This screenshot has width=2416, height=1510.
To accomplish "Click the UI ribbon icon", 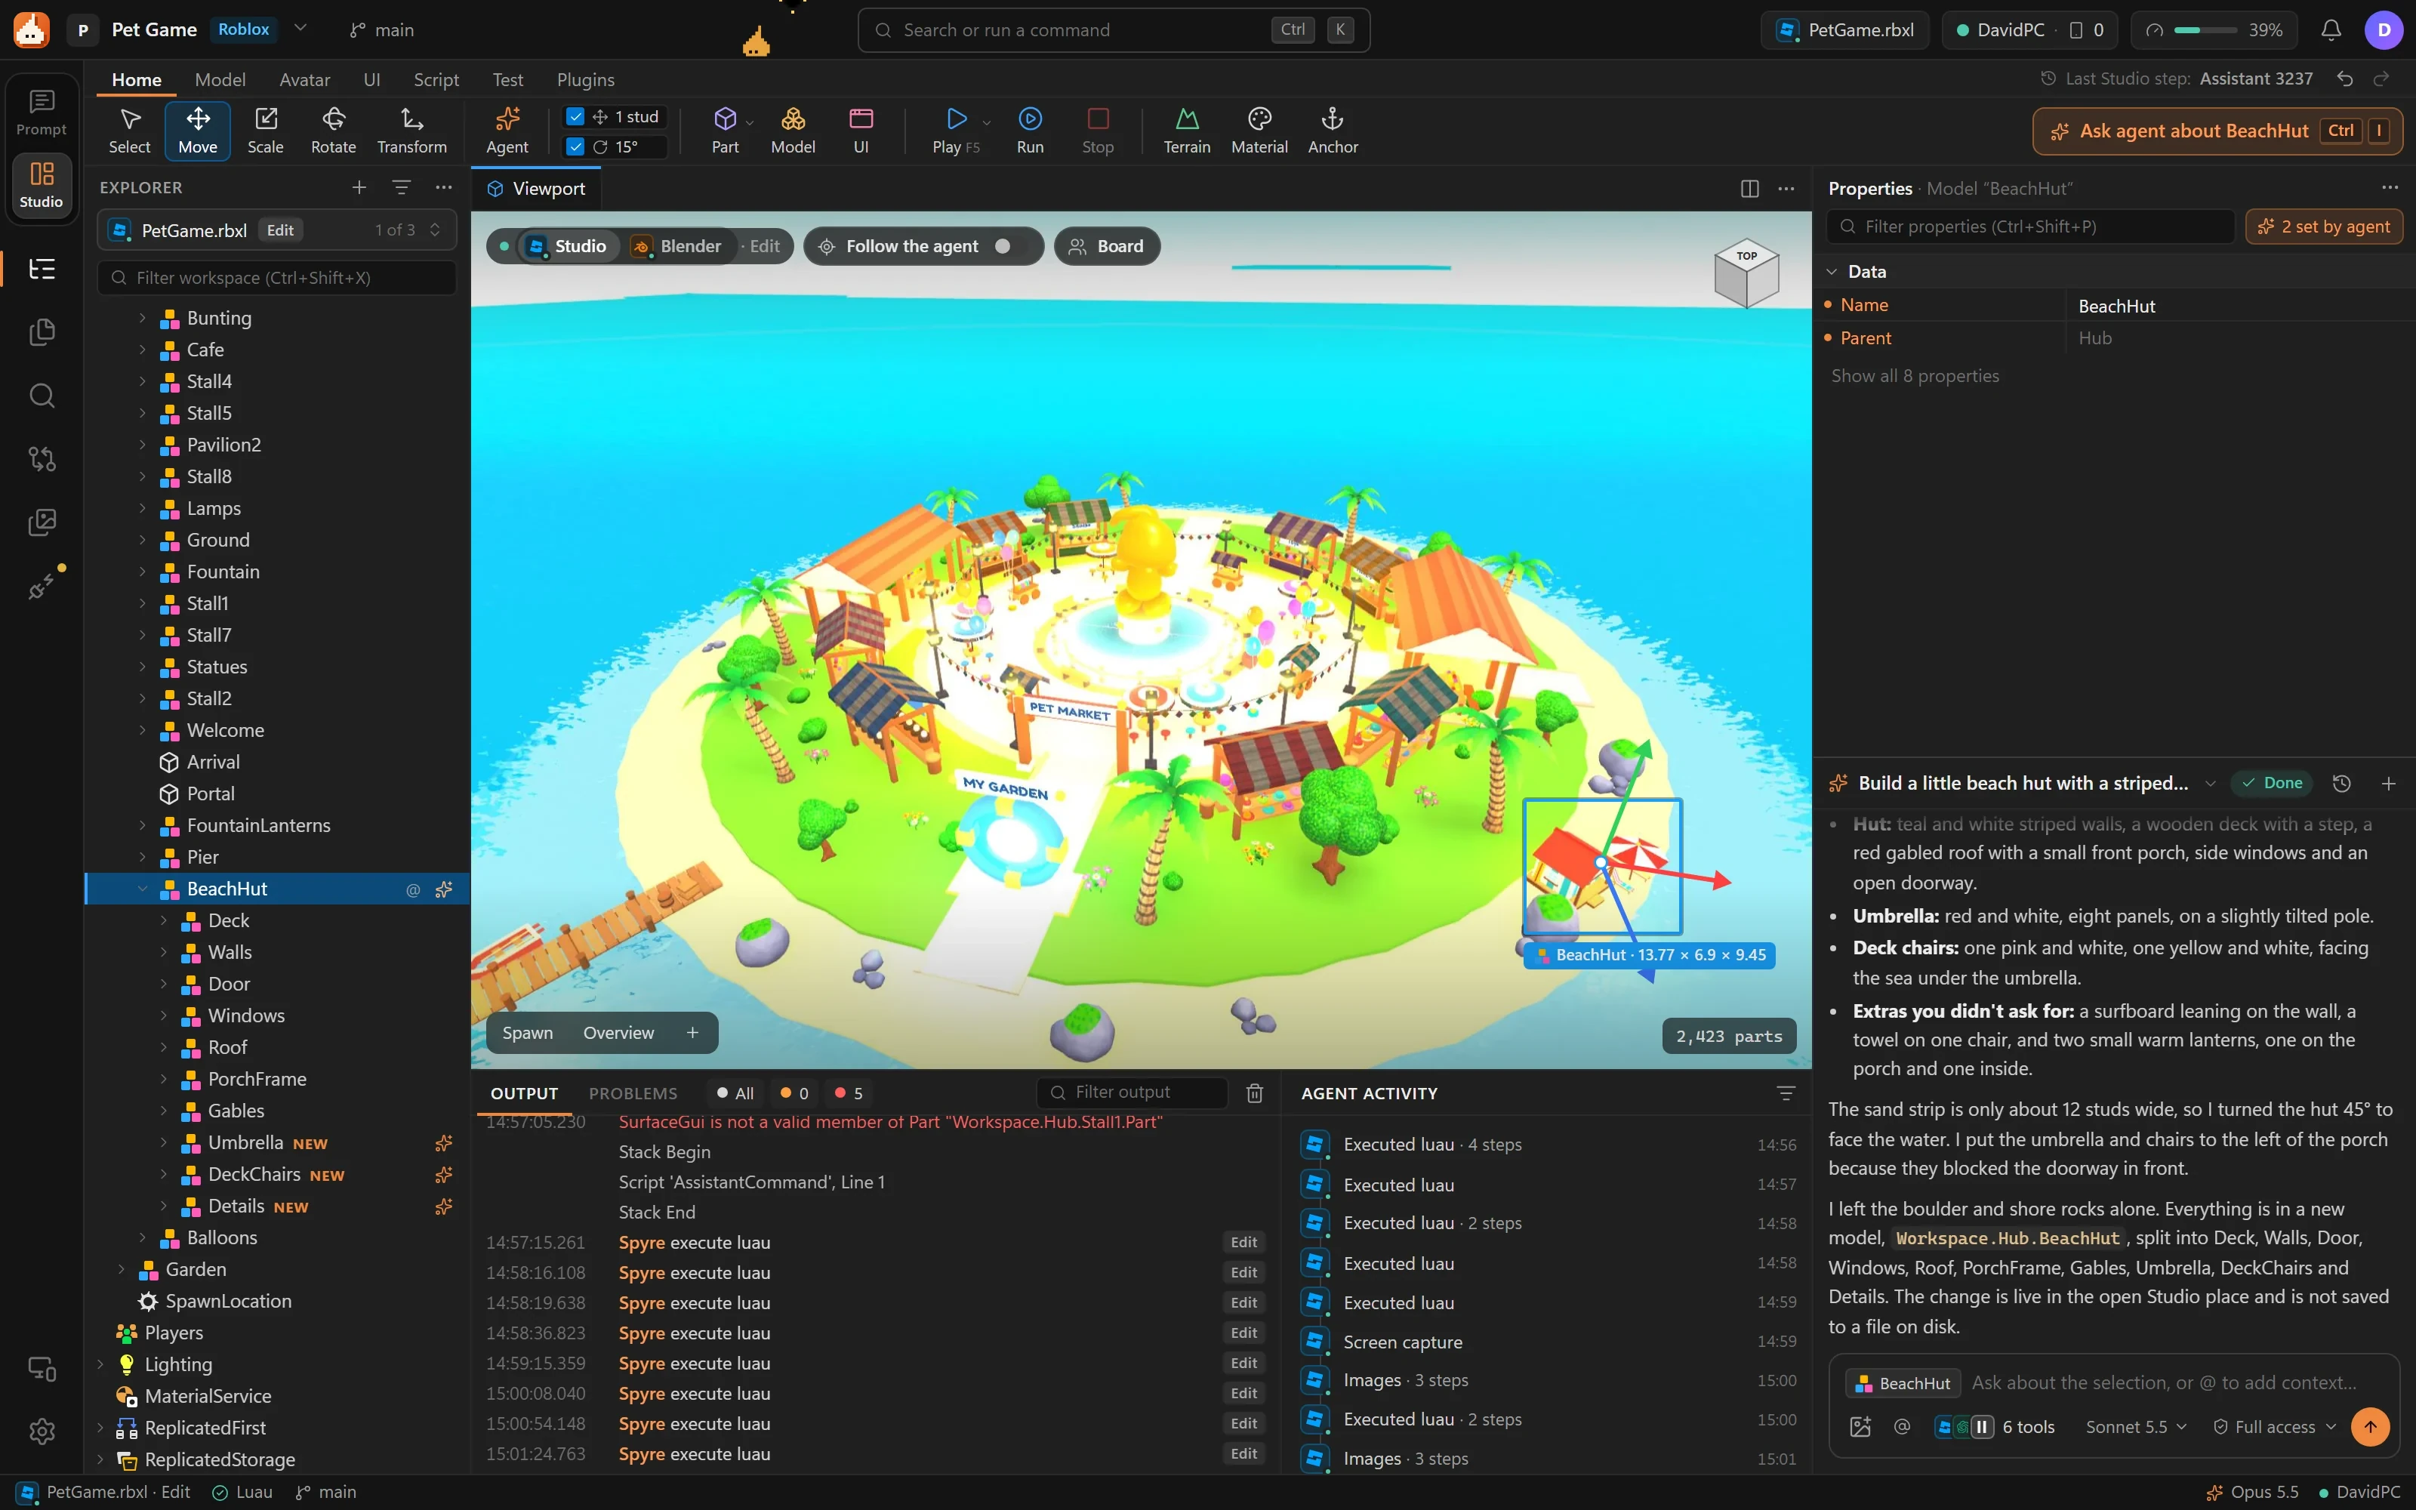I will click(861, 131).
